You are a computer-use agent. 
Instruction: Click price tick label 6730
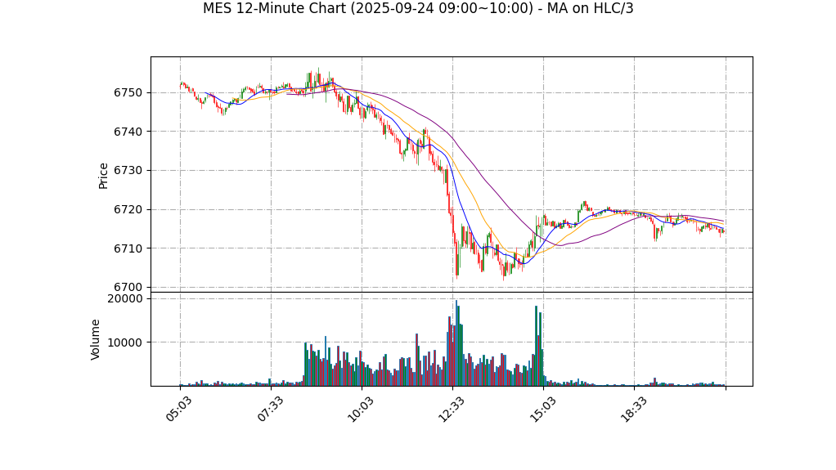[128, 171]
